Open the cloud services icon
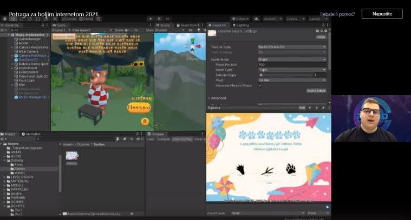Viewport: 411px width, 220px height. click(256, 19)
